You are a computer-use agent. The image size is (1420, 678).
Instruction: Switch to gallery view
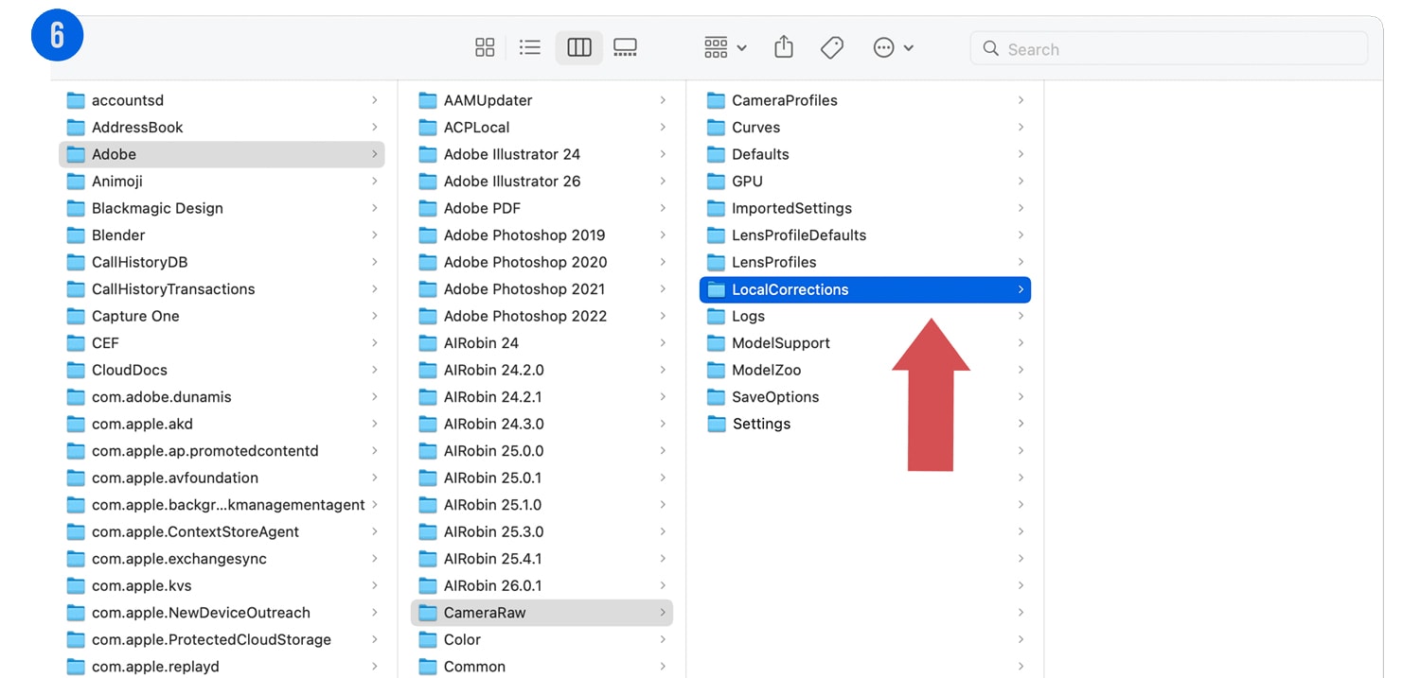[625, 47]
